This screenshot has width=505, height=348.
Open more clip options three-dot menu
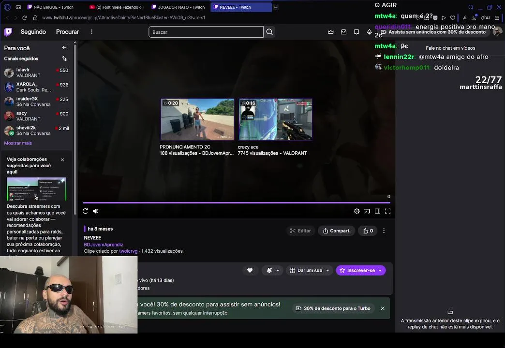tap(384, 231)
